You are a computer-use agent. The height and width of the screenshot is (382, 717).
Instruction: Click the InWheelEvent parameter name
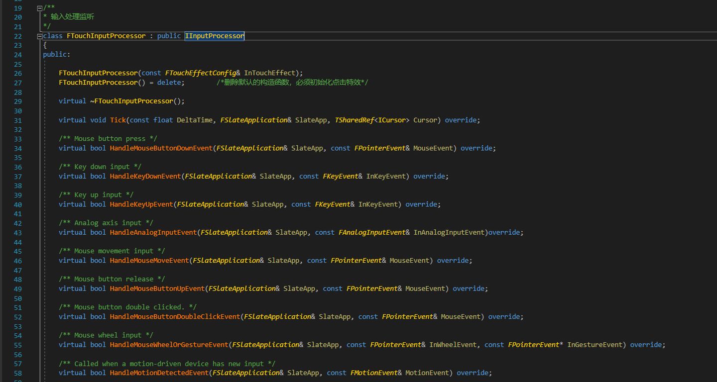pyautogui.click(x=453, y=344)
